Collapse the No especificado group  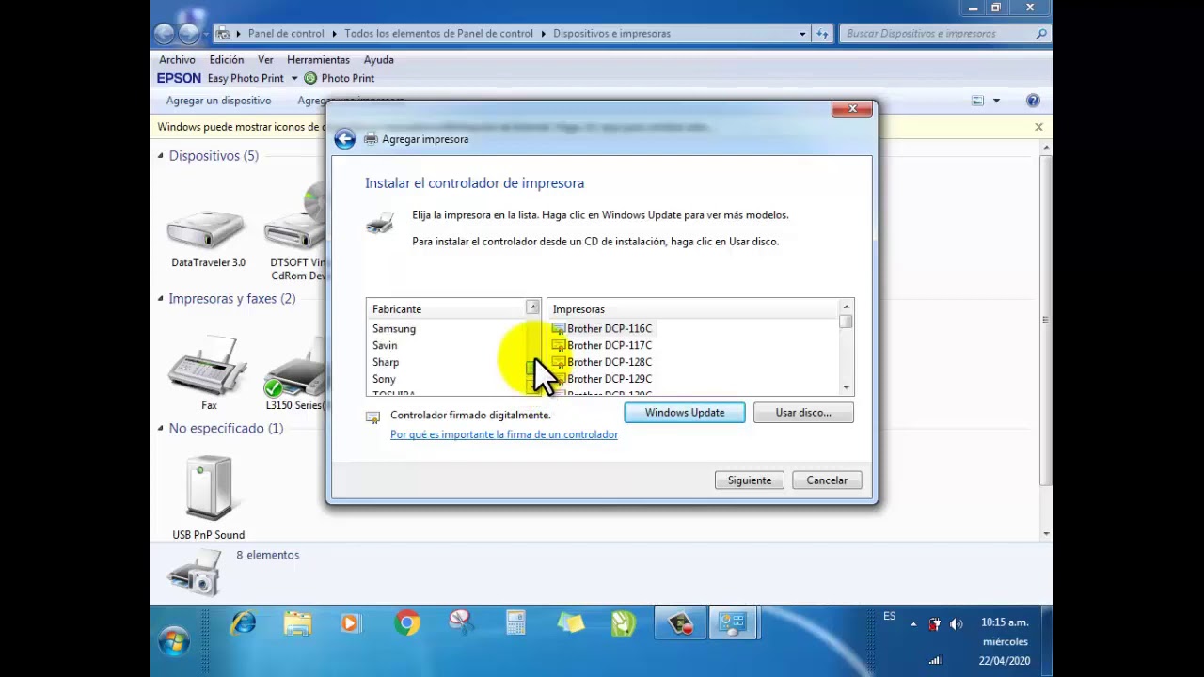[x=161, y=429]
